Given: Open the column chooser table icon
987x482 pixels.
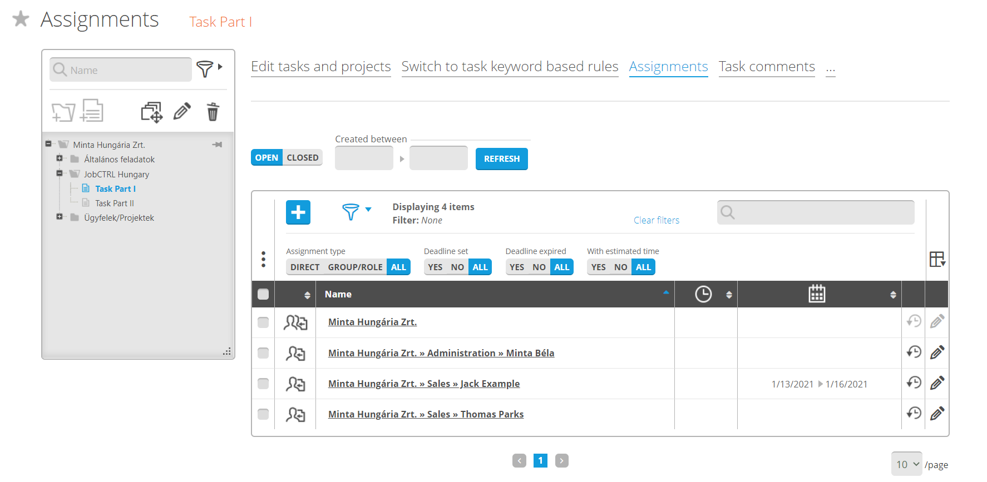Looking at the screenshot, I should tap(937, 259).
